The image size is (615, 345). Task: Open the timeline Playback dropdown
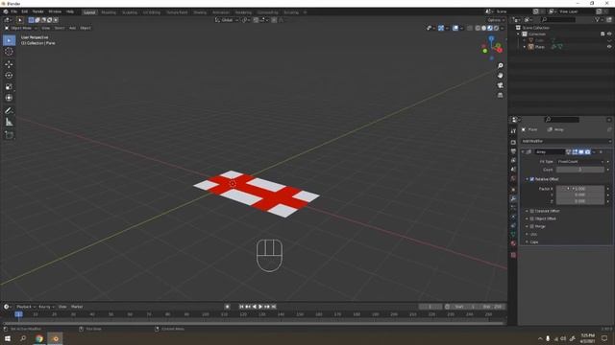[26, 307]
